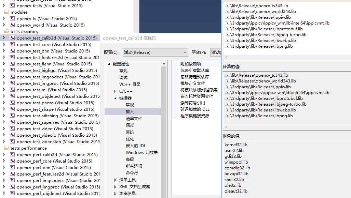The width and height of the screenshot is (351, 198).
Task: Click the opencv_perf_dnn project icon
Action: click(12, 167)
